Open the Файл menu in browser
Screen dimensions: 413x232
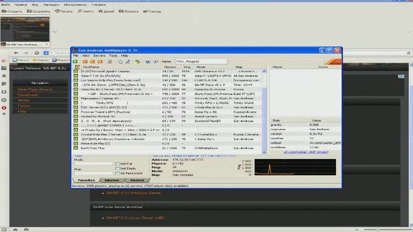[5, 5]
